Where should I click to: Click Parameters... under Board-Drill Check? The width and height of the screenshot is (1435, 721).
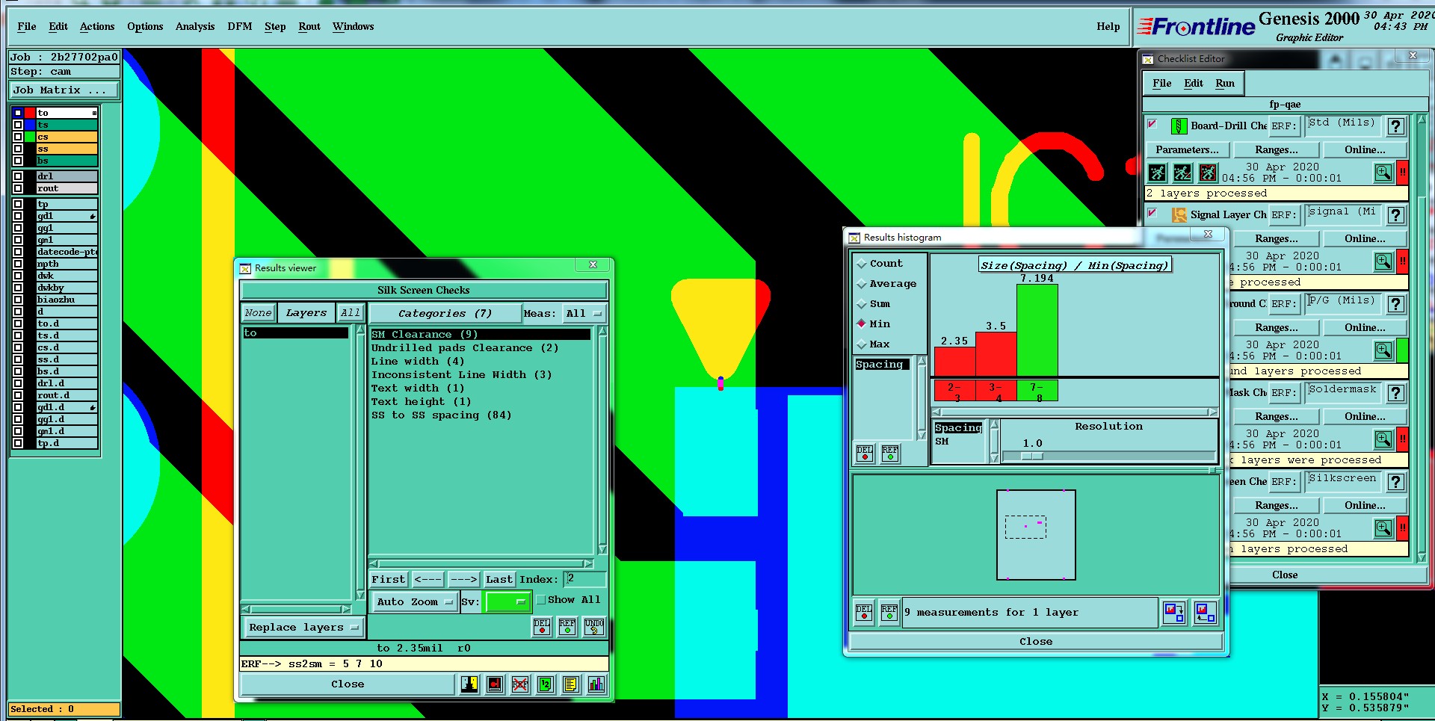coord(1187,150)
